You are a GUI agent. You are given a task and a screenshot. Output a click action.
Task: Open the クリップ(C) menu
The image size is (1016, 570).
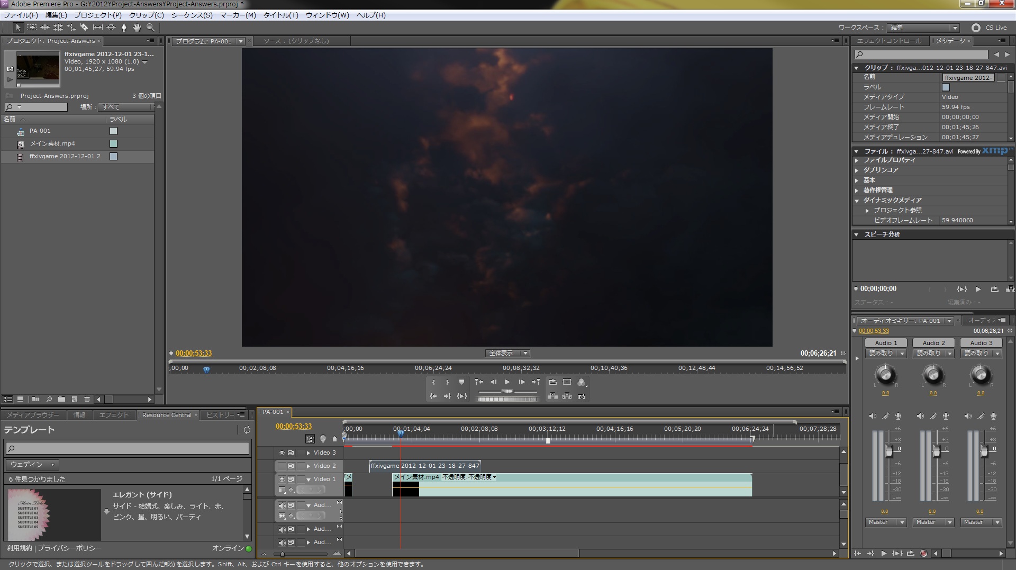147,15
